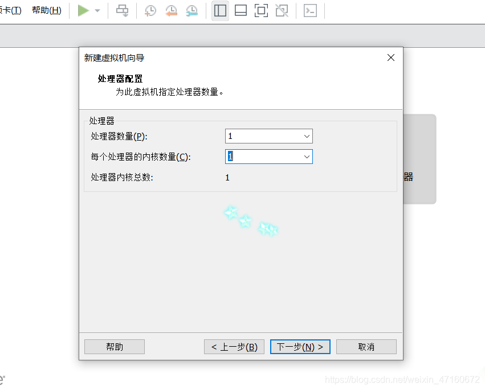This screenshot has height=390, width=485.
Task: Click the 帮助 button in the wizard
Action: click(115, 347)
